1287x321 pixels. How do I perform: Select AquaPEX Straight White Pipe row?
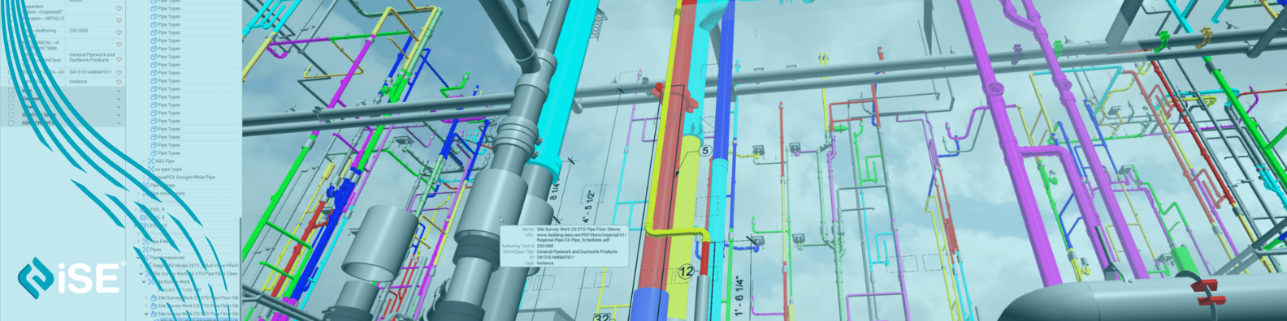click(185, 178)
